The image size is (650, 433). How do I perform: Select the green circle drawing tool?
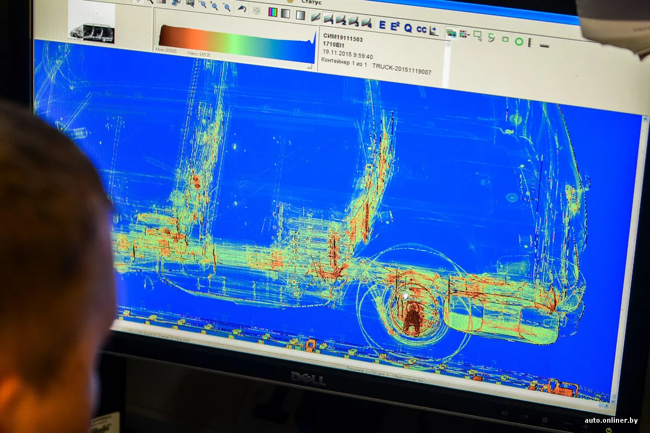point(519,41)
